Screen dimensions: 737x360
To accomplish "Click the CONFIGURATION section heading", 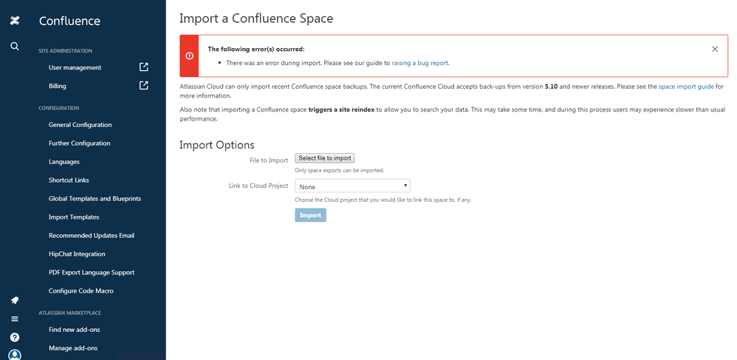I will click(59, 108).
